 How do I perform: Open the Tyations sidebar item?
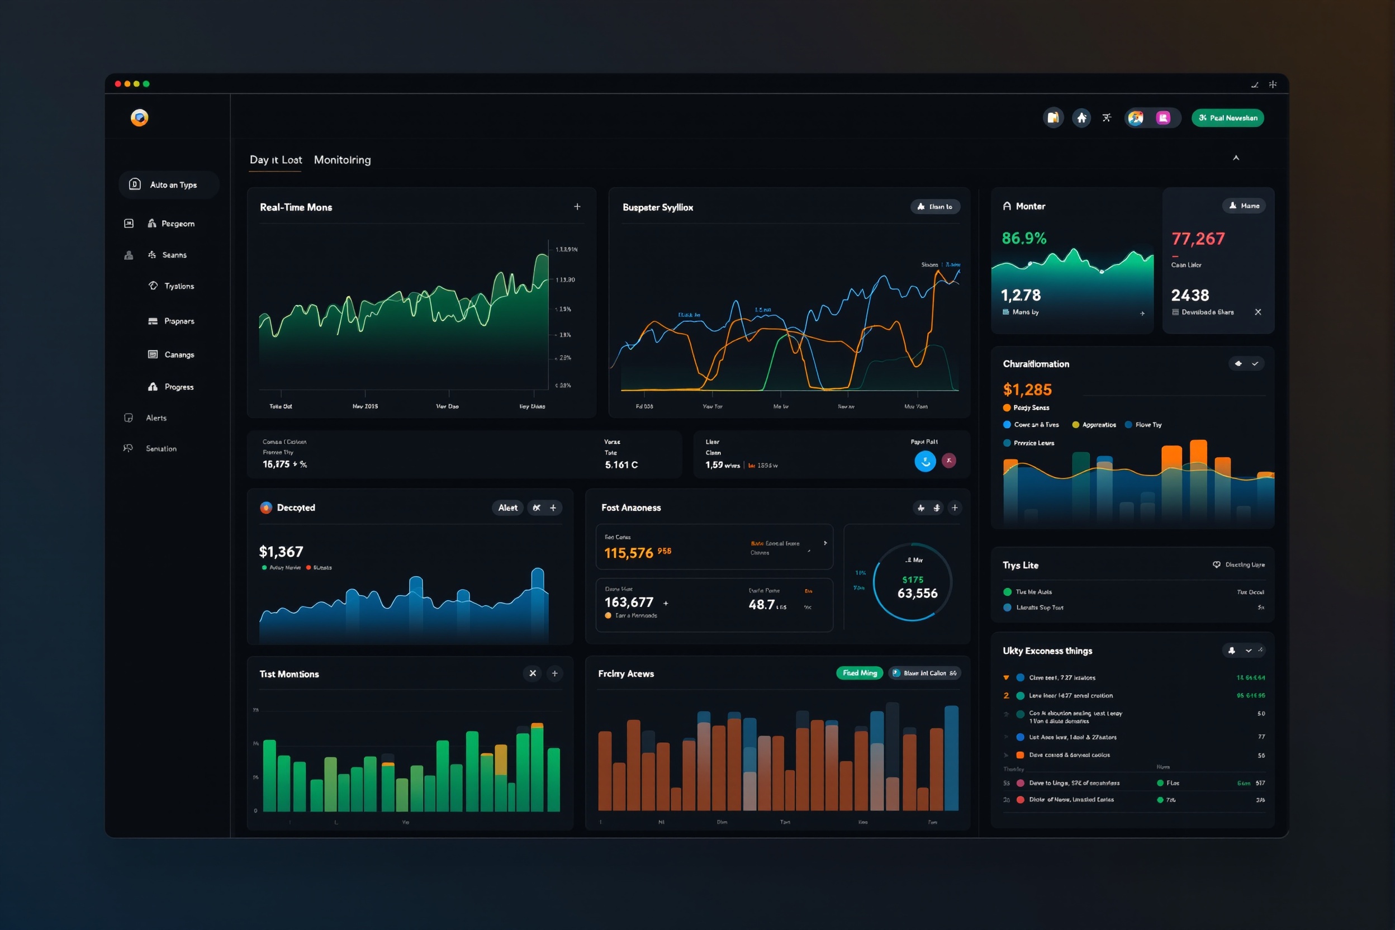pyautogui.click(x=172, y=286)
